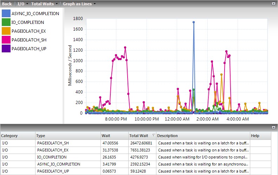This screenshot has height=175, width=278.
Task: Collapse the wait table panel icon
Action: 273,127
